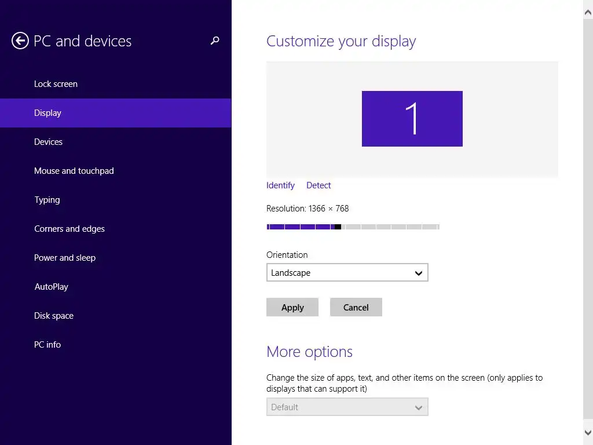
Task: Open Lock screen settings
Action: pos(115,84)
